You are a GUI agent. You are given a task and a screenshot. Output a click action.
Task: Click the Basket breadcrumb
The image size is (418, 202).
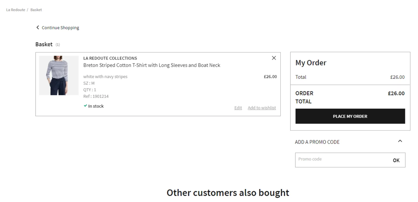36,10
